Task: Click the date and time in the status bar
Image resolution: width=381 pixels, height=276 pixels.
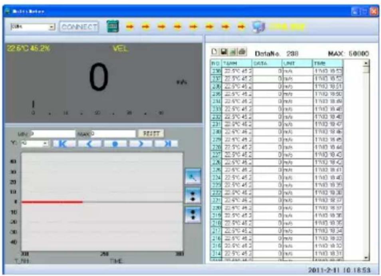Action: [339, 270]
